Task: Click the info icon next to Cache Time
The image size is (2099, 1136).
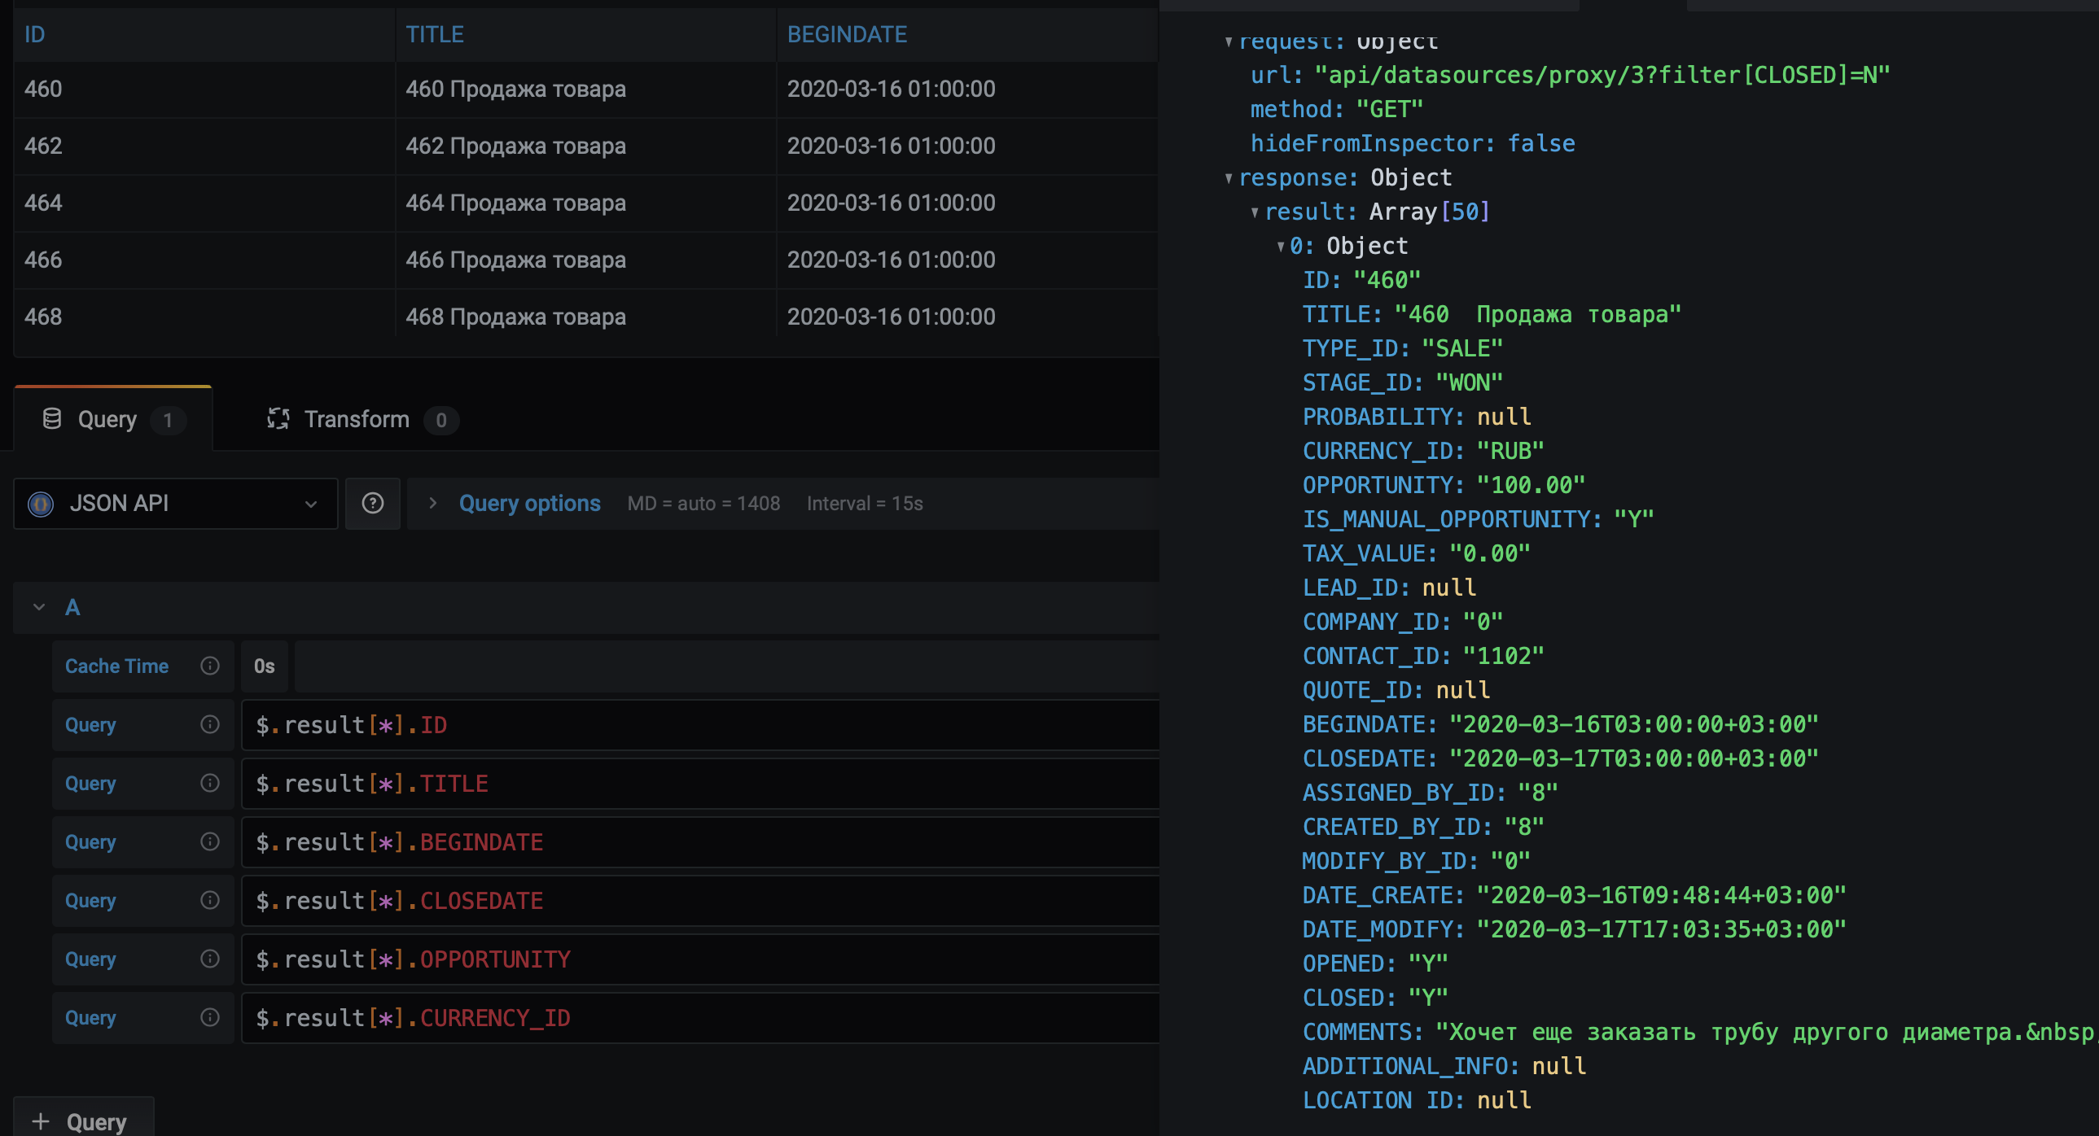Action: [210, 666]
